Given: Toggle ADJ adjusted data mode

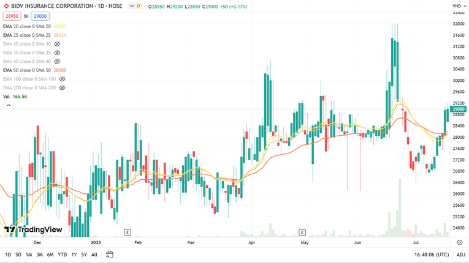Looking at the screenshot, I should click(461, 254).
